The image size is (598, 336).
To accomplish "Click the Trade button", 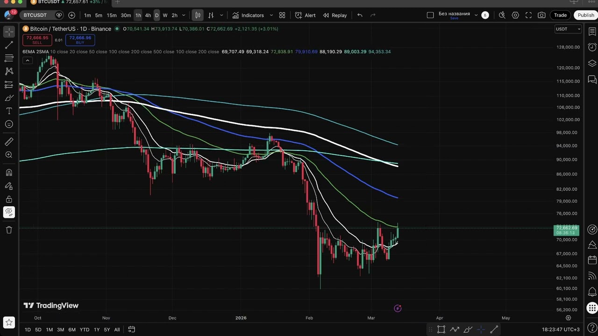I will tap(560, 15).
